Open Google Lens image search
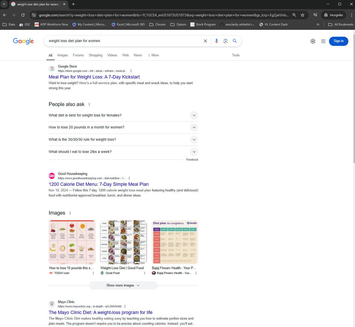 (226, 41)
